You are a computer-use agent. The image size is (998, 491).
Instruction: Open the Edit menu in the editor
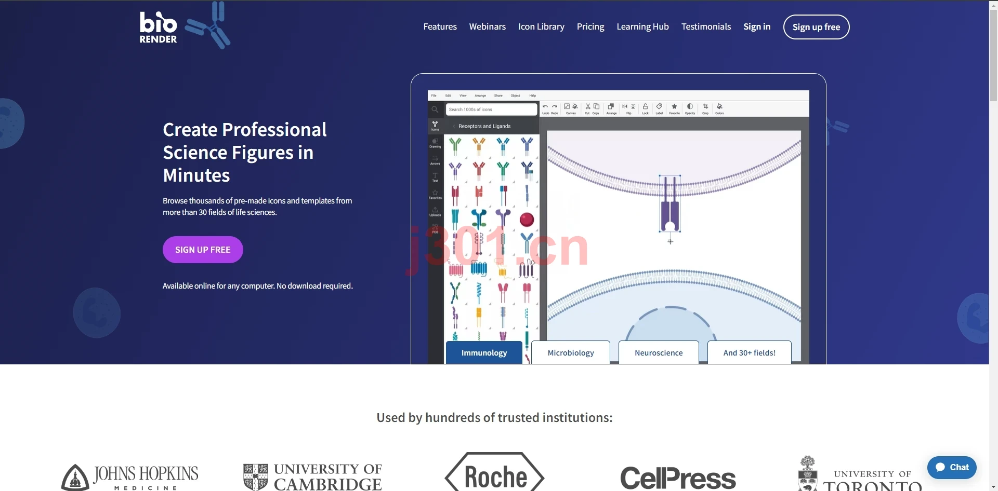pyautogui.click(x=448, y=96)
